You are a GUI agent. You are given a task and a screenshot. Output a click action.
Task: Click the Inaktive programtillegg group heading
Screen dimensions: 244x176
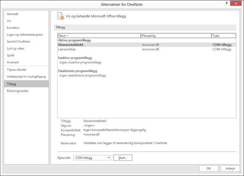tap(75, 58)
